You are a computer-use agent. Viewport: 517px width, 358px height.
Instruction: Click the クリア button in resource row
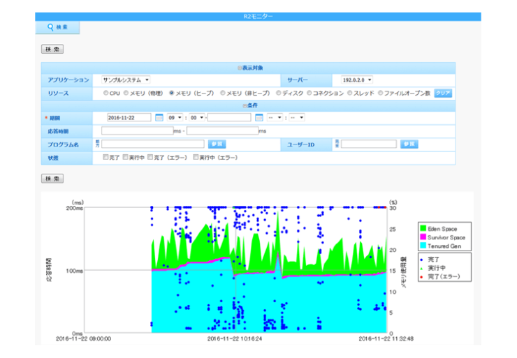coord(443,94)
